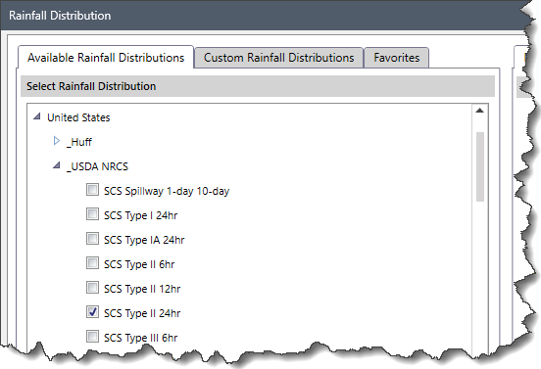Select the United States label
Viewport: 541px width, 369px height.
[x=78, y=117]
